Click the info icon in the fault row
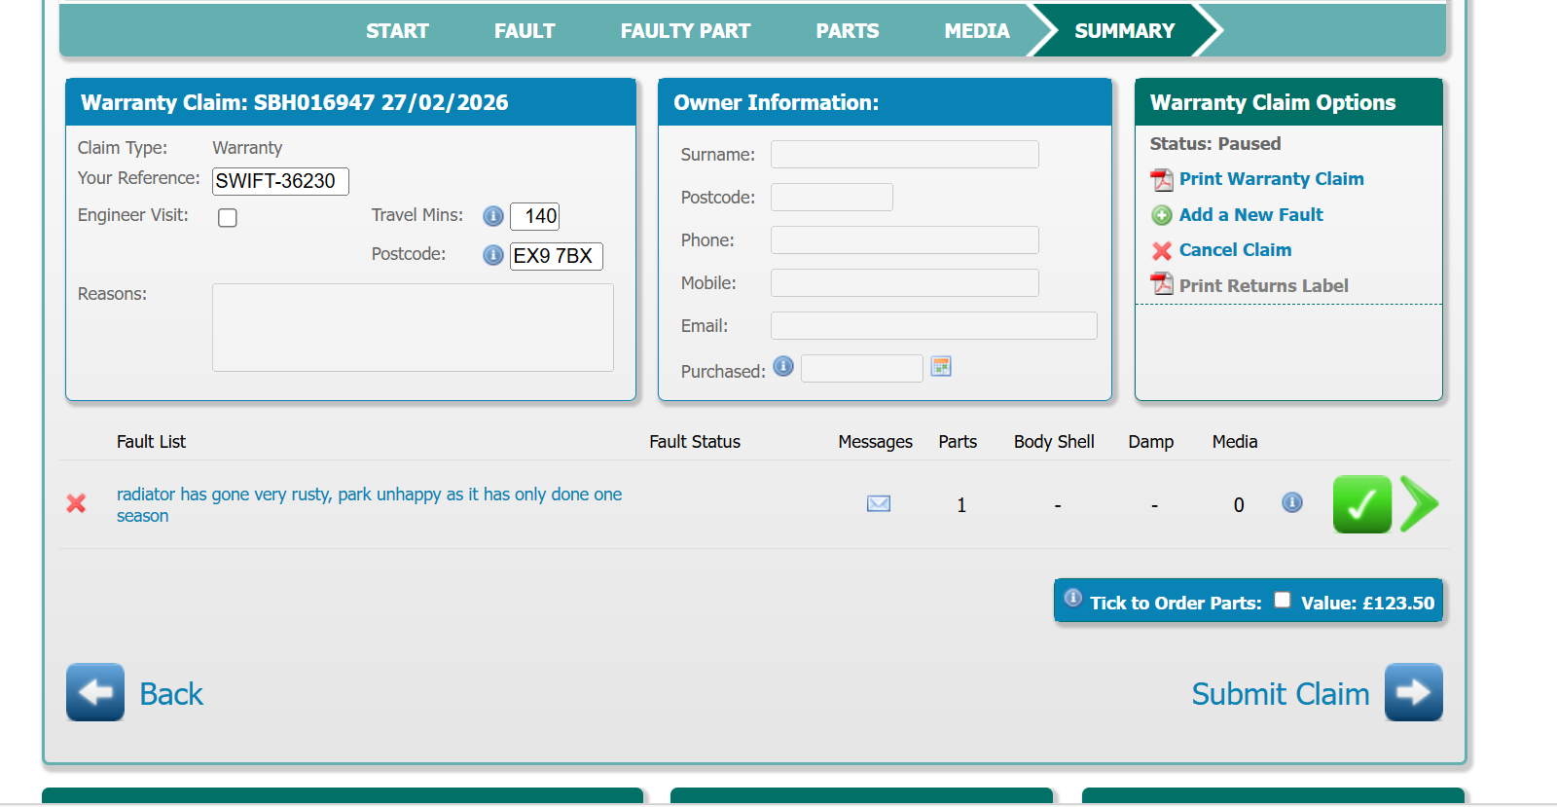This screenshot has height=807, width=1557. [x=1291, y=502]
